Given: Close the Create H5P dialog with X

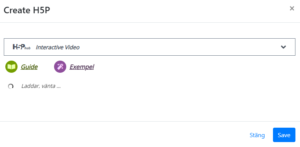Looking at the screenshot, I should (x=292, y=8).
